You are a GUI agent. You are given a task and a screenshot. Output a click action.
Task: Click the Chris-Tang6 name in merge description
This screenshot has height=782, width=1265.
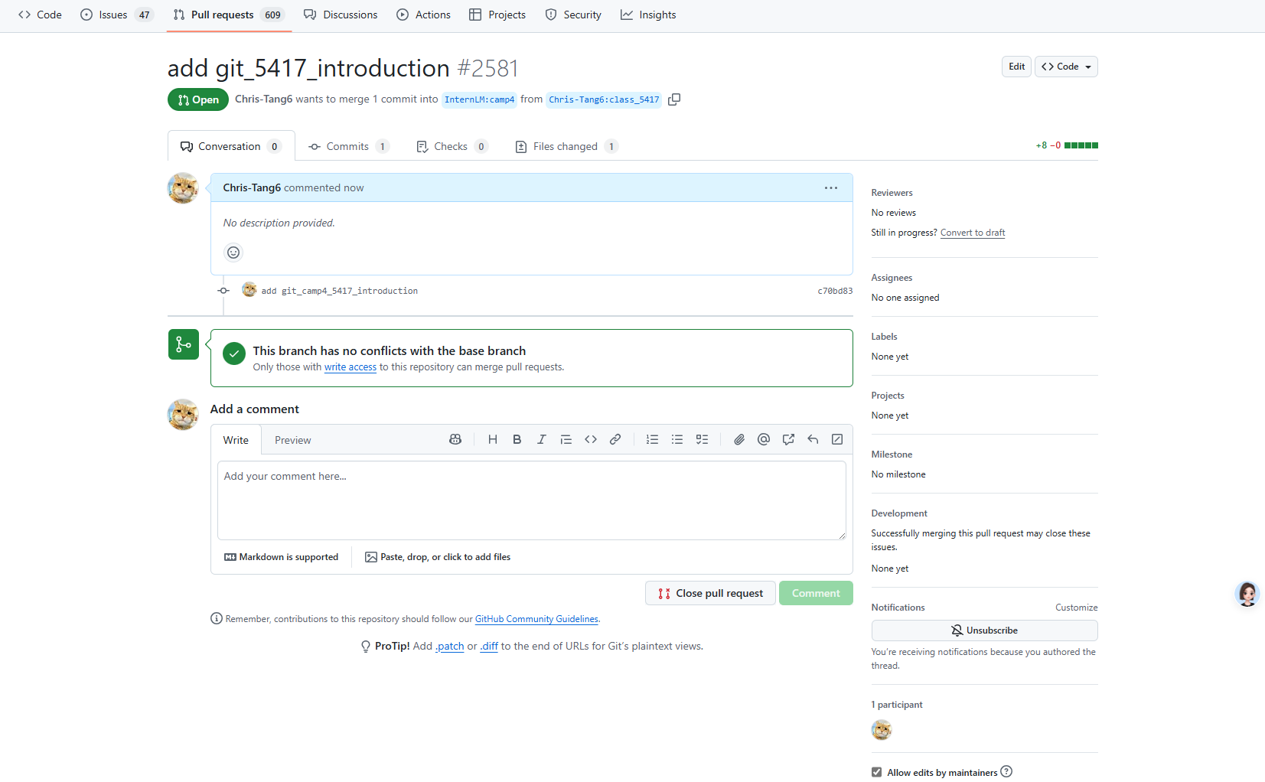(264, 99)
